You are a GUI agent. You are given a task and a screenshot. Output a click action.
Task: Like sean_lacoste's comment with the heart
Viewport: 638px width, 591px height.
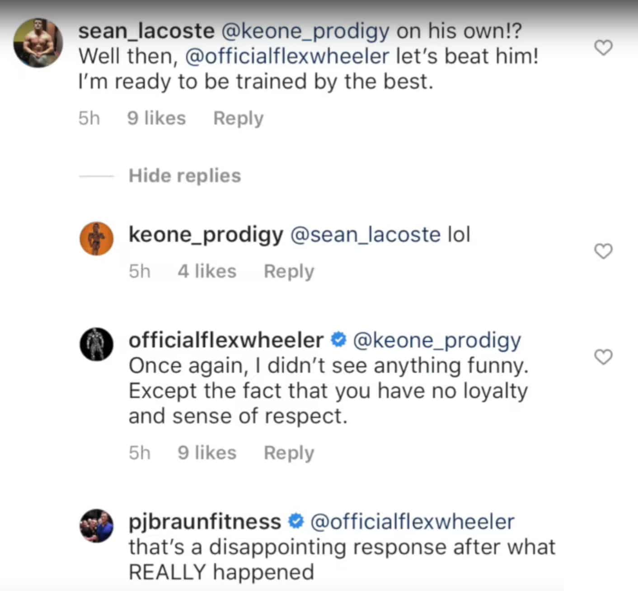click(x=603, y=47)
